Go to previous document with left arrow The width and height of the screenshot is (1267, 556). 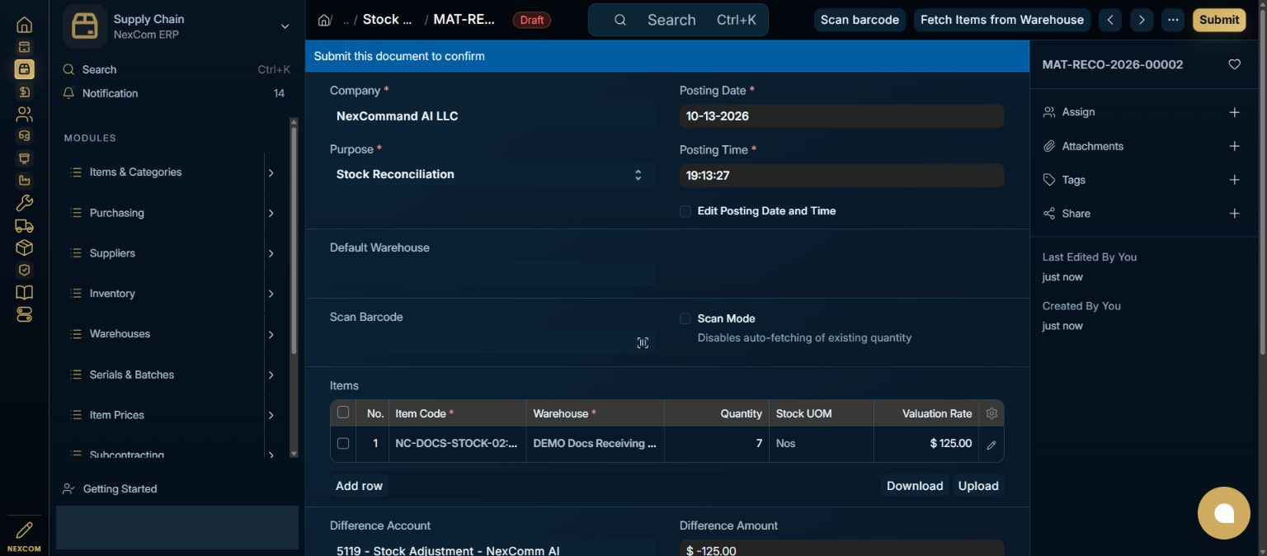(1110, 20)
